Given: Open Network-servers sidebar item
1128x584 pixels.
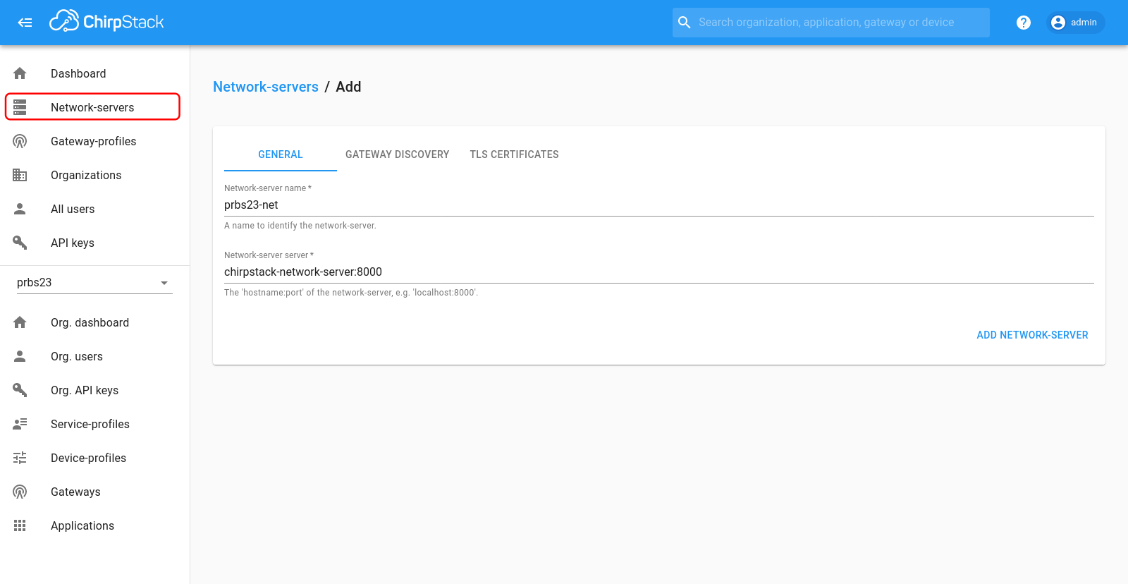Looking at the screenshot, I should coord(94,107).
